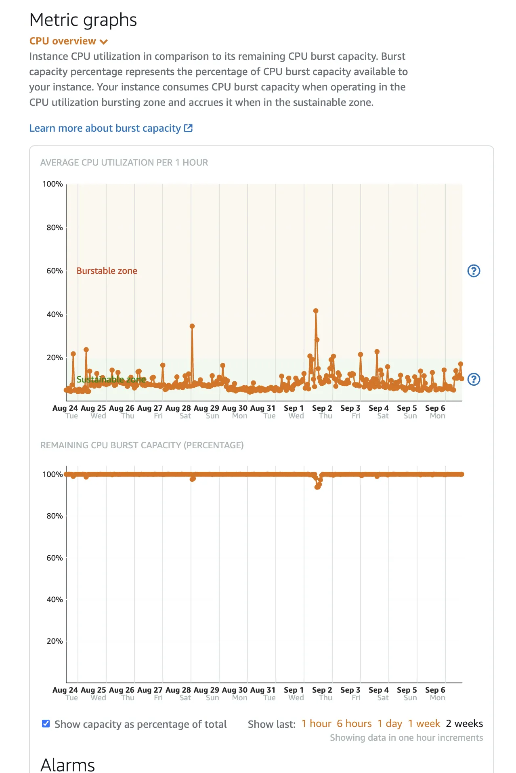The height and width of the screenshot is (773, 516).
Task: Open the CPU overview metric selector
Action: 63,41
